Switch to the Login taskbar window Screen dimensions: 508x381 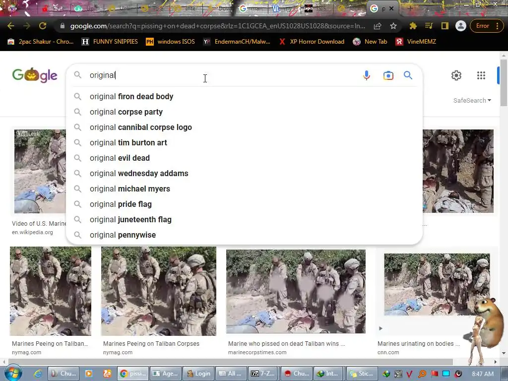coord(198,374)
